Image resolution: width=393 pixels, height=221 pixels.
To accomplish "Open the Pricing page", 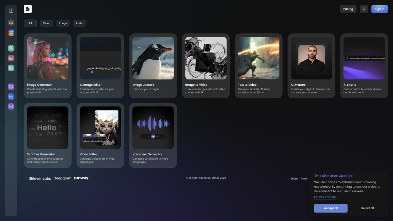I will 348,9.
